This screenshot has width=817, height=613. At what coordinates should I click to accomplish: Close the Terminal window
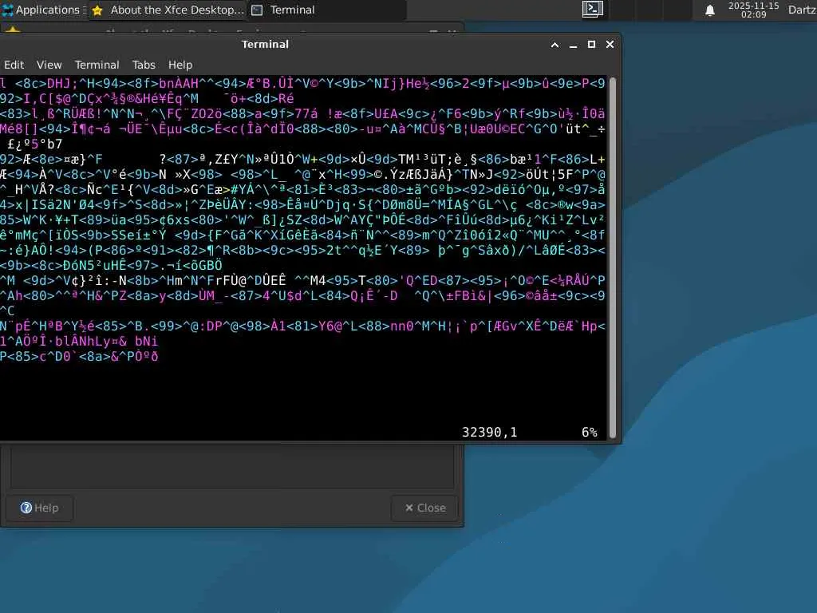pos(610,45)
